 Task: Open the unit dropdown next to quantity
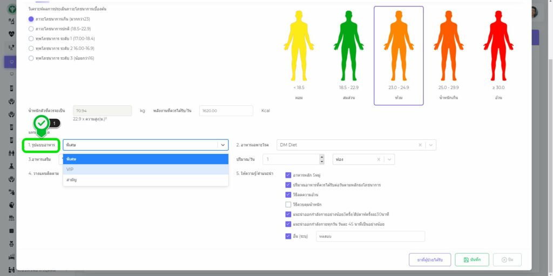click(389, 159)
